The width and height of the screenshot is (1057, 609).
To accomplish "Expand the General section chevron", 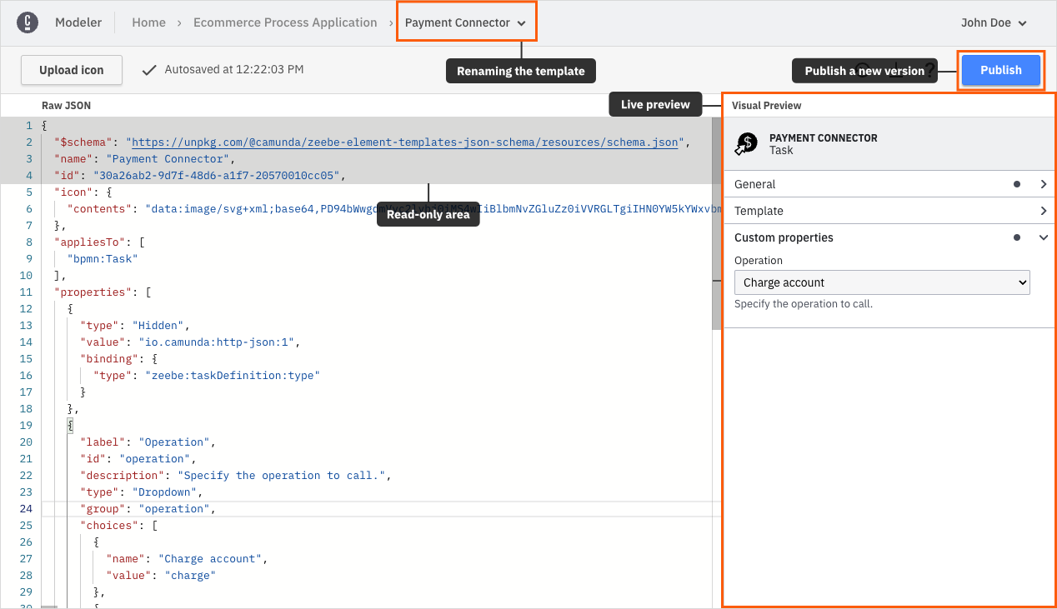I will point(1043,184).
